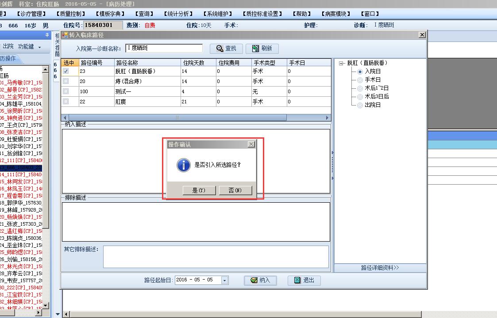Check the 肛瘘 path checkbox
Image resolution: width=497 pixels, height=318 pixels.
(x=65, y=102)
